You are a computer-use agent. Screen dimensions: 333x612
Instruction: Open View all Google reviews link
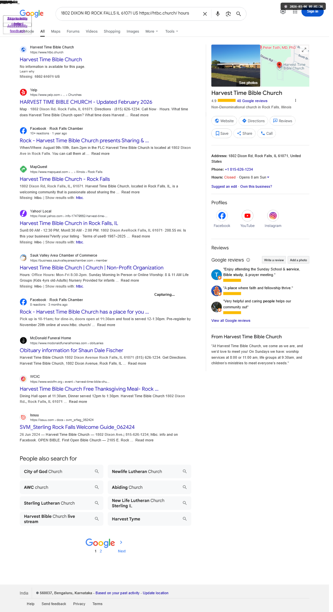[x=231, y=320]
